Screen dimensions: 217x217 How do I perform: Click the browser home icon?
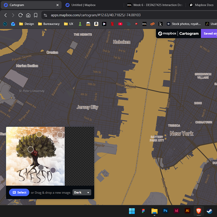[x=28, y=15]
